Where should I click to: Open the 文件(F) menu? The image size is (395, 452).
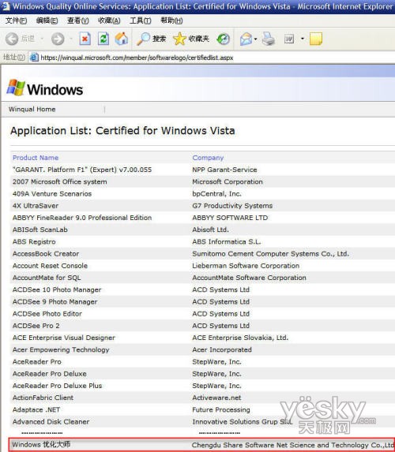pos(16,21)
